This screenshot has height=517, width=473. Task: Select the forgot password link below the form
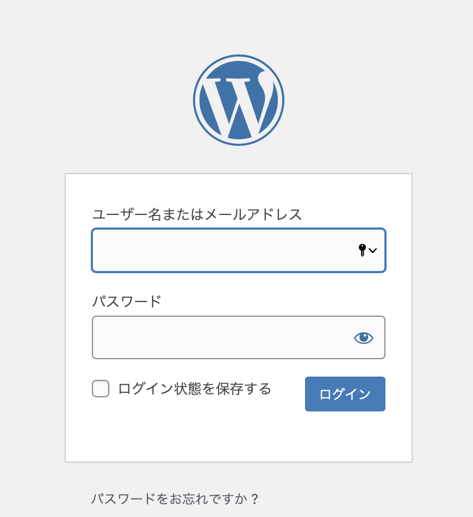pos(175,497)
